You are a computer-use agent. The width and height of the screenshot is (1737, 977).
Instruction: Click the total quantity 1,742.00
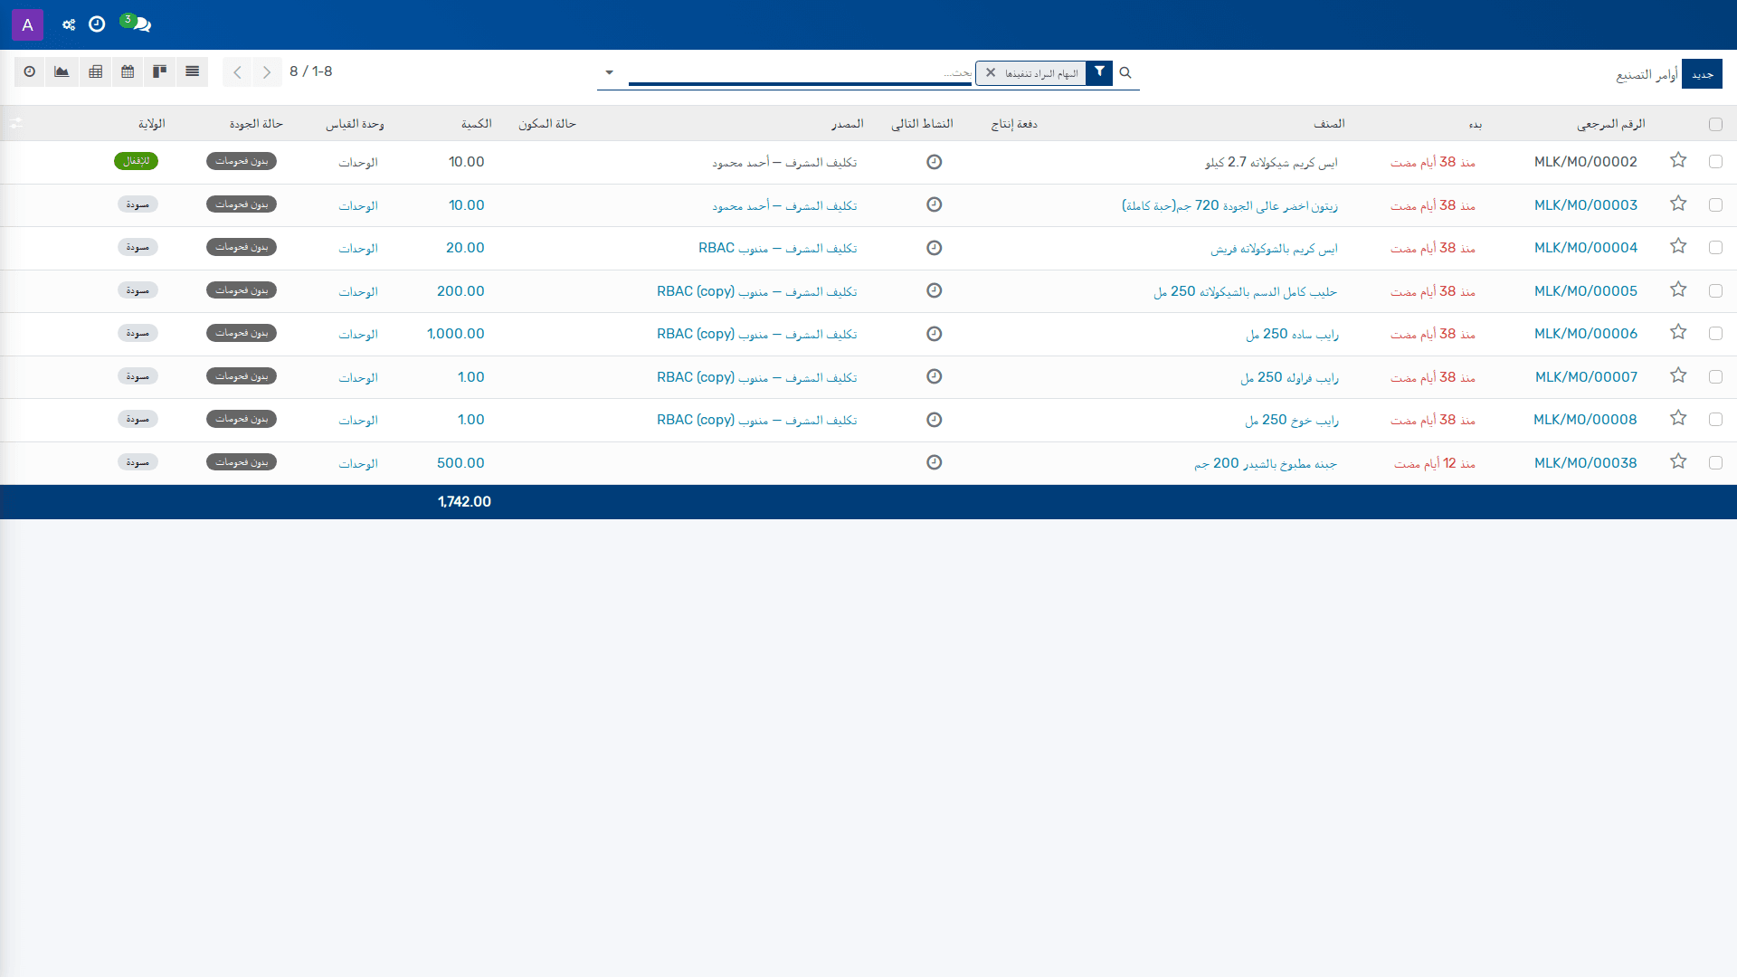[464, 502]
